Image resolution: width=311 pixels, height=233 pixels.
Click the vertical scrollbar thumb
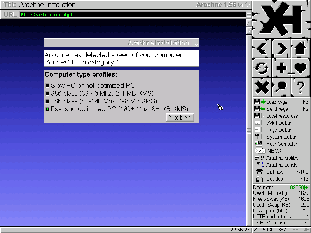(249, 130)
